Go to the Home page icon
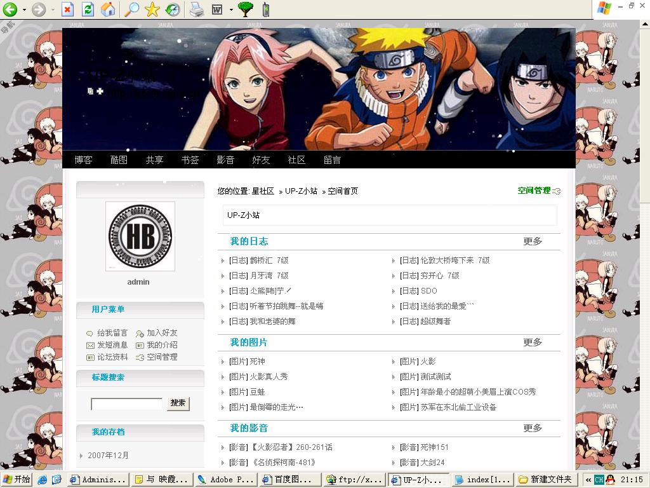Viewport: 650px width, 488px height. click(108, 9)
